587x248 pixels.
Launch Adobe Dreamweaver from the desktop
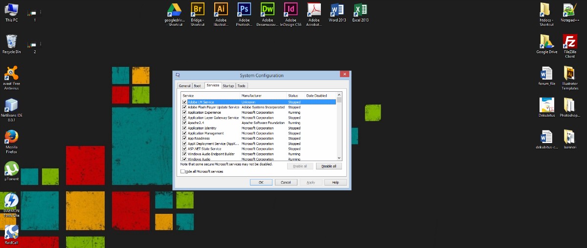click(268, 10)
